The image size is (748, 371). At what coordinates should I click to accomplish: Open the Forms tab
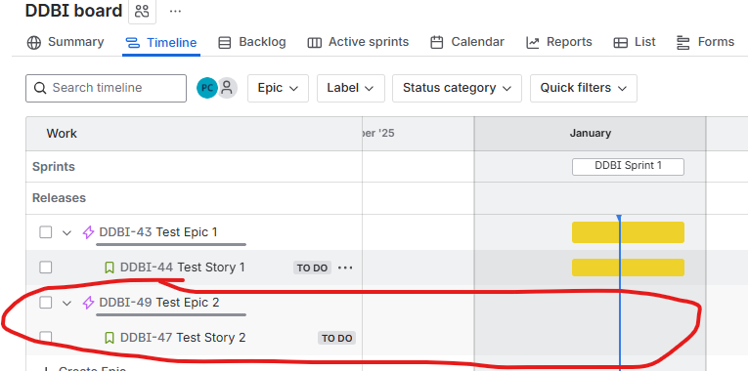[x=706, y=42]
